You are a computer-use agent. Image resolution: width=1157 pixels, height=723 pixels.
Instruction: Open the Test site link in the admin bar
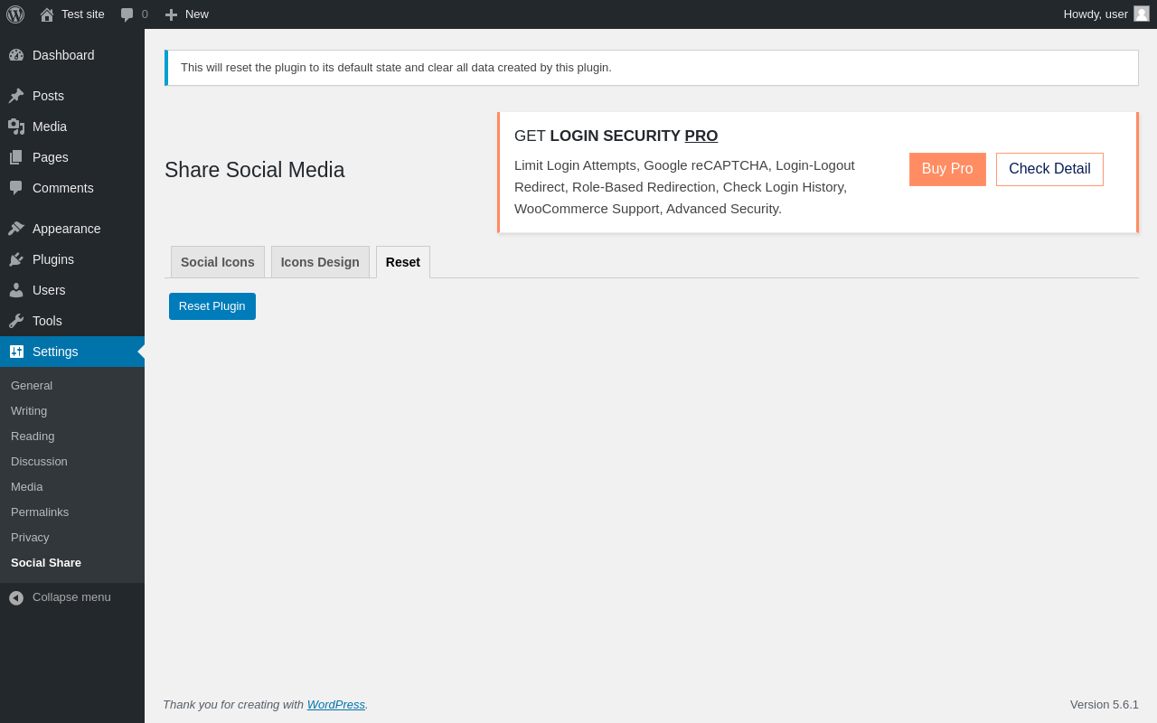click(72, 14)
